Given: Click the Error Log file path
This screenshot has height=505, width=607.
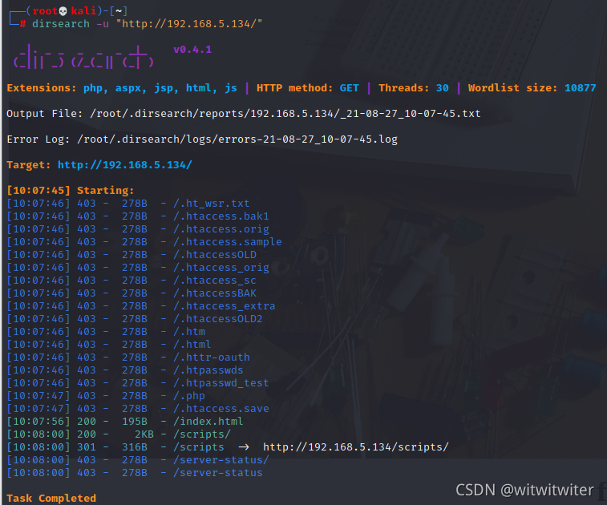Looking at the screenshot, I should click(x=237, y=139).
